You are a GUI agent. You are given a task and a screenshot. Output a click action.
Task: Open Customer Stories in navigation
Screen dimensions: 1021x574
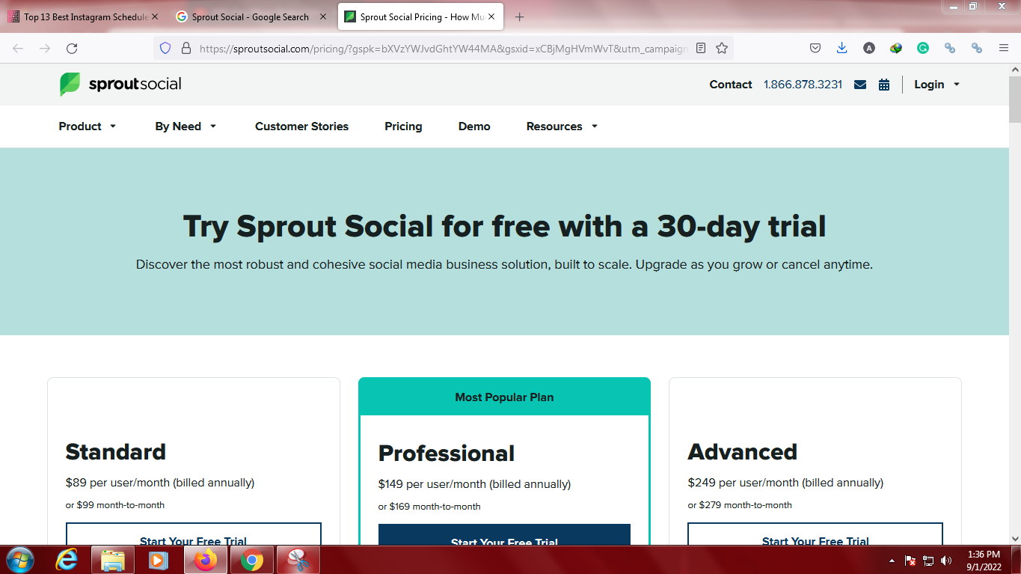tap(301, 126)
